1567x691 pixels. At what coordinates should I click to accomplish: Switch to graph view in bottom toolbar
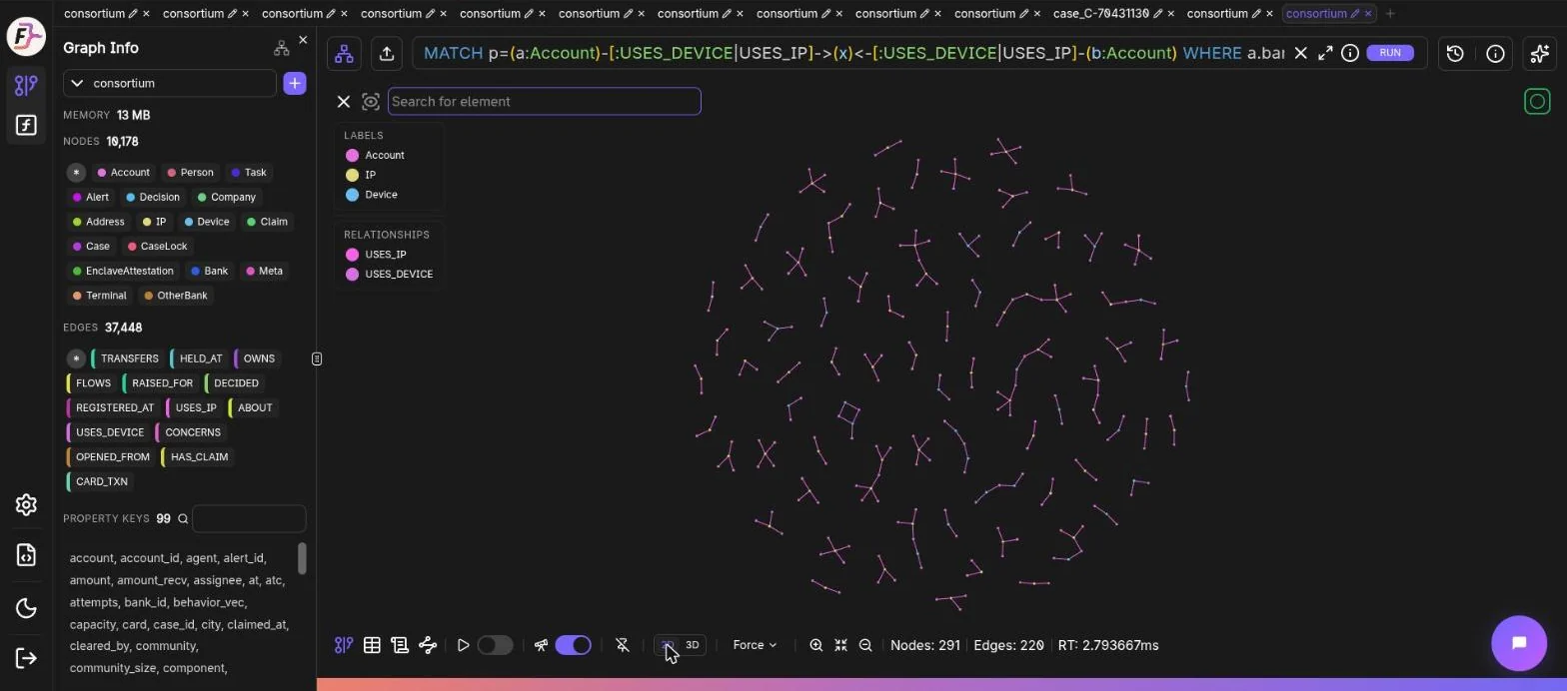point(344,645)
